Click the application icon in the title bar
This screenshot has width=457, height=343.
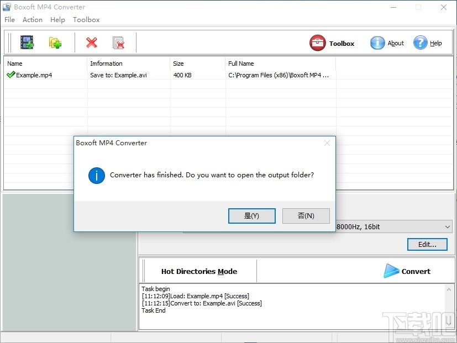7,7
